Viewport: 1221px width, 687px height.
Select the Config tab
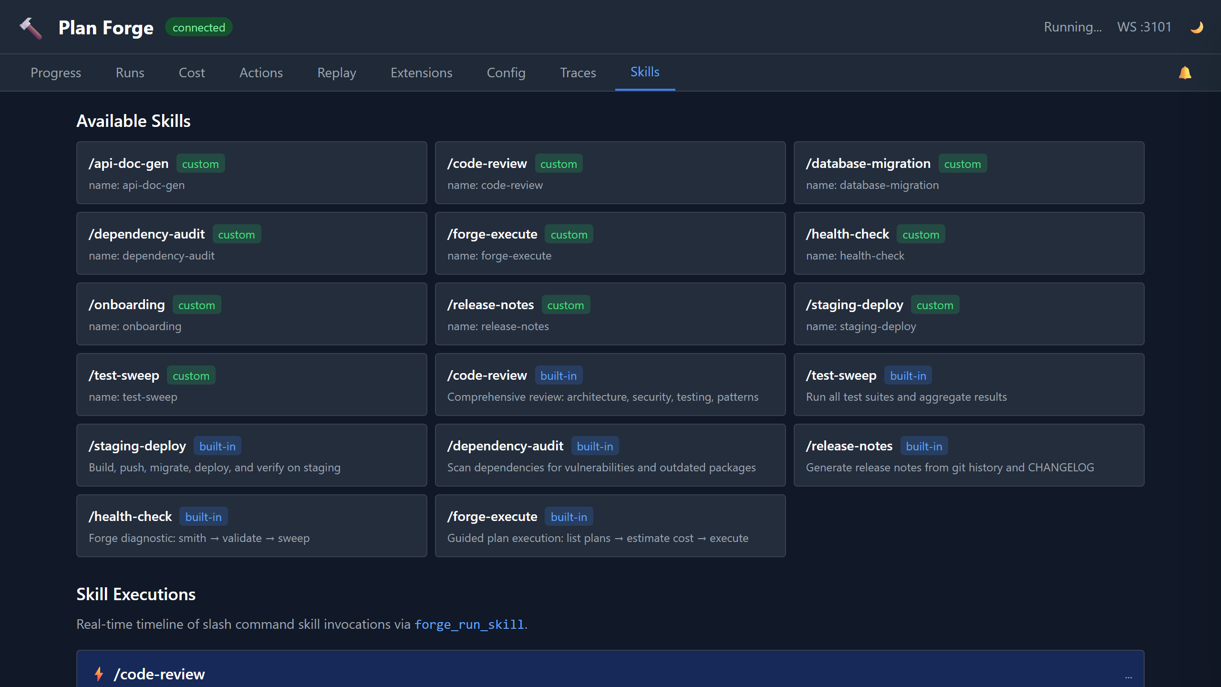(x=506, y=73)
